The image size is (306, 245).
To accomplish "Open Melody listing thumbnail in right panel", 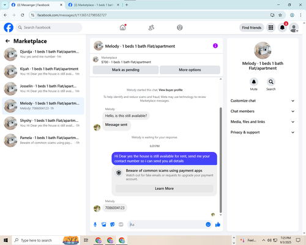I will (263, 50).
